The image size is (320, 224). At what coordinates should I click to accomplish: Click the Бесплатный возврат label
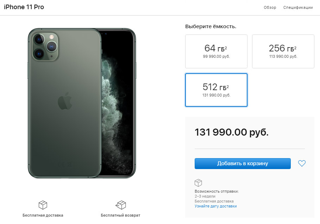tap(120, 215)
